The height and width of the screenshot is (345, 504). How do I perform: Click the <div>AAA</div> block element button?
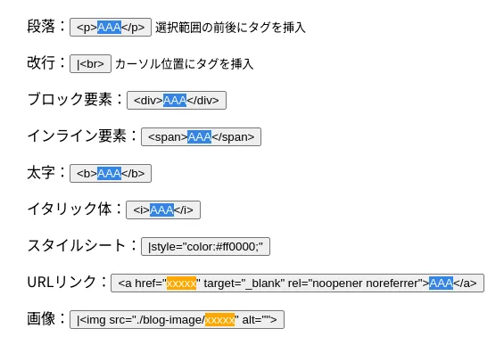[x=177, y=100]
